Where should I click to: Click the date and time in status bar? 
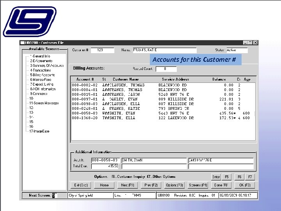pos(235,195)
